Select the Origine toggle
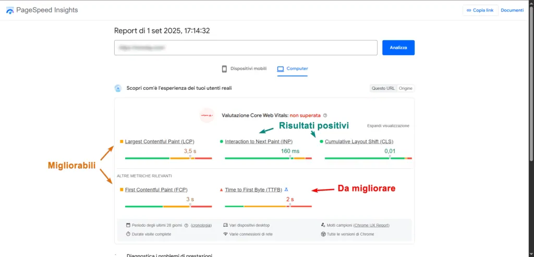534x257 pixels. (406, 88)
